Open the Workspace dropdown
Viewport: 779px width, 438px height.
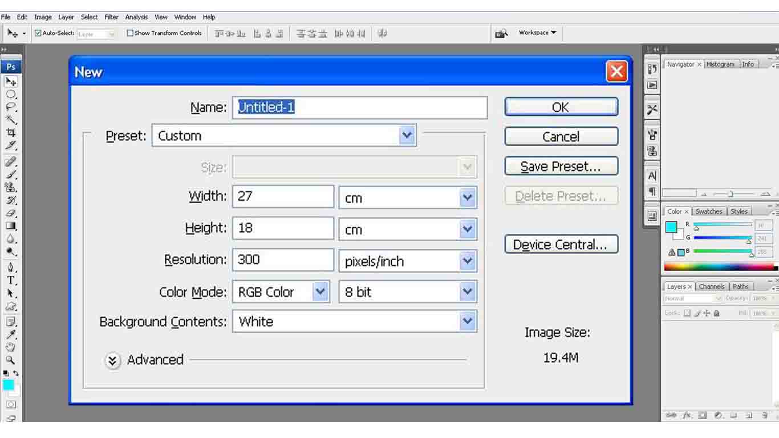537,33
